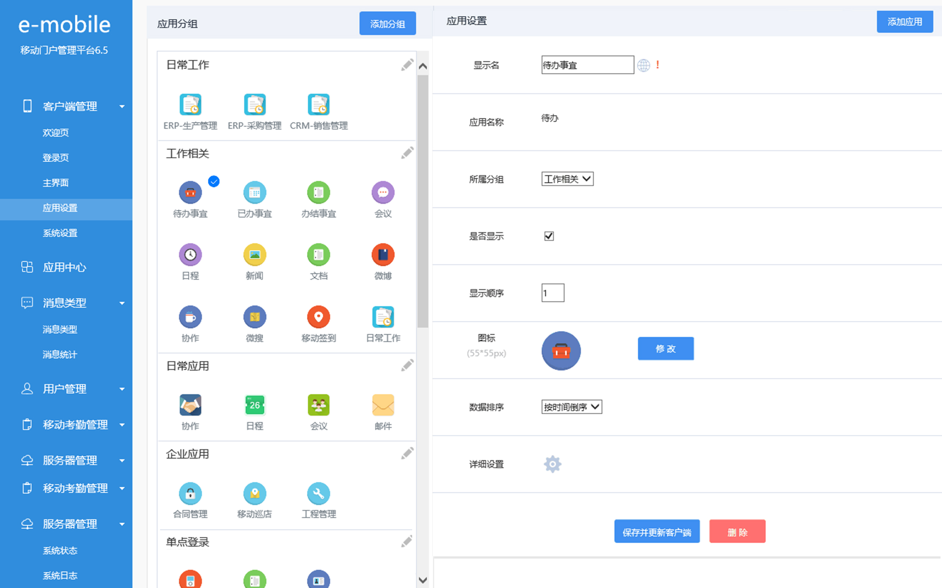Click 保存并更新客户端 button
The width and height of the screenshot is (942, 588).
pos(657,532)
